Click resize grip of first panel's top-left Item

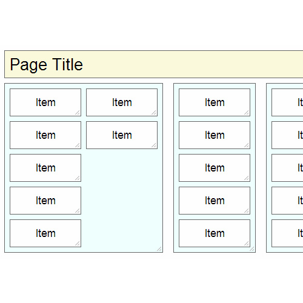[x=78, y=113]
